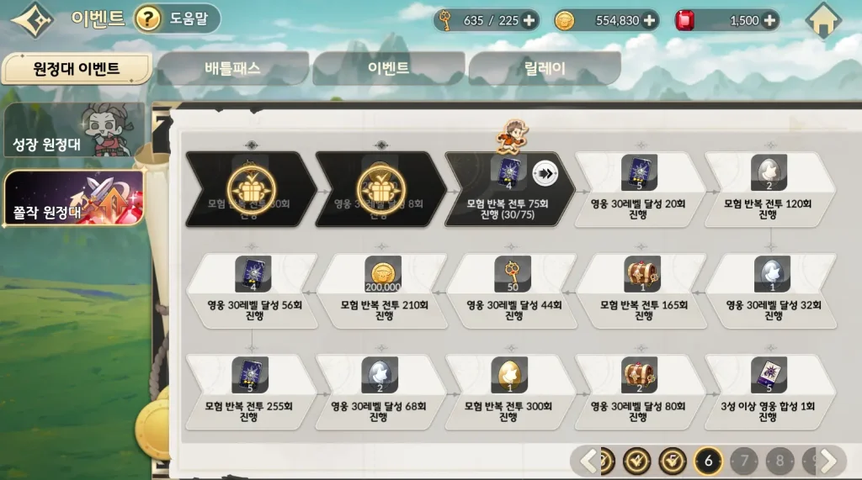
Task: Select 성장 원정대 in the sidebar
Action: pyautogui.click(x=74, y=130)
